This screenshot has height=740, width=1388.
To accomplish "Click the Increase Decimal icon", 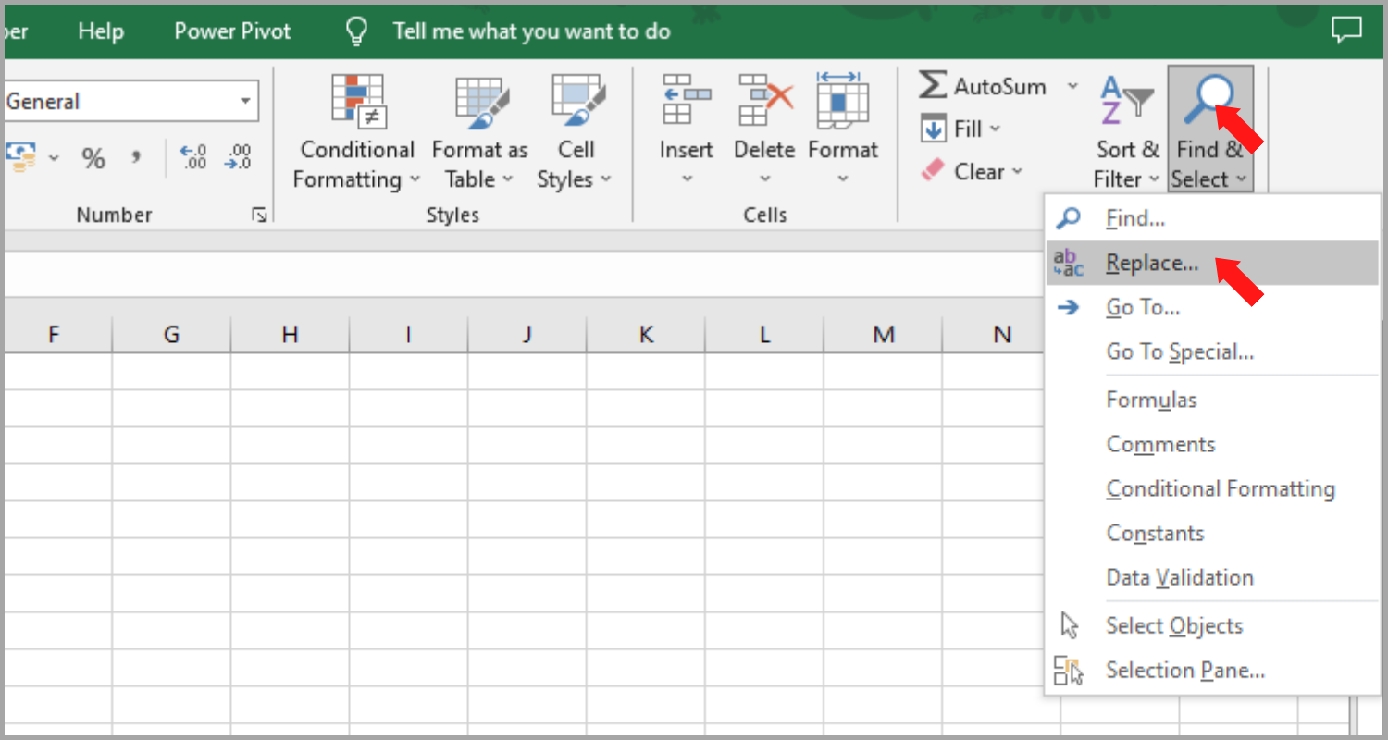I will [192, 157].
